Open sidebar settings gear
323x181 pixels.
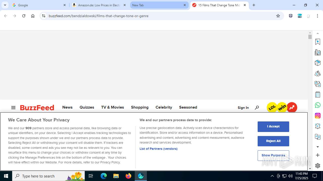pyautogui.click(x=318, y=166)
